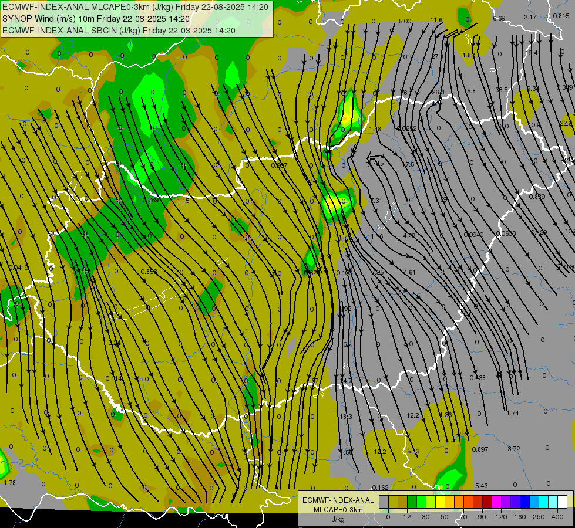Click the map value 18.3
The width and height of the screenshot is (575, 528).
click(346, 417)
